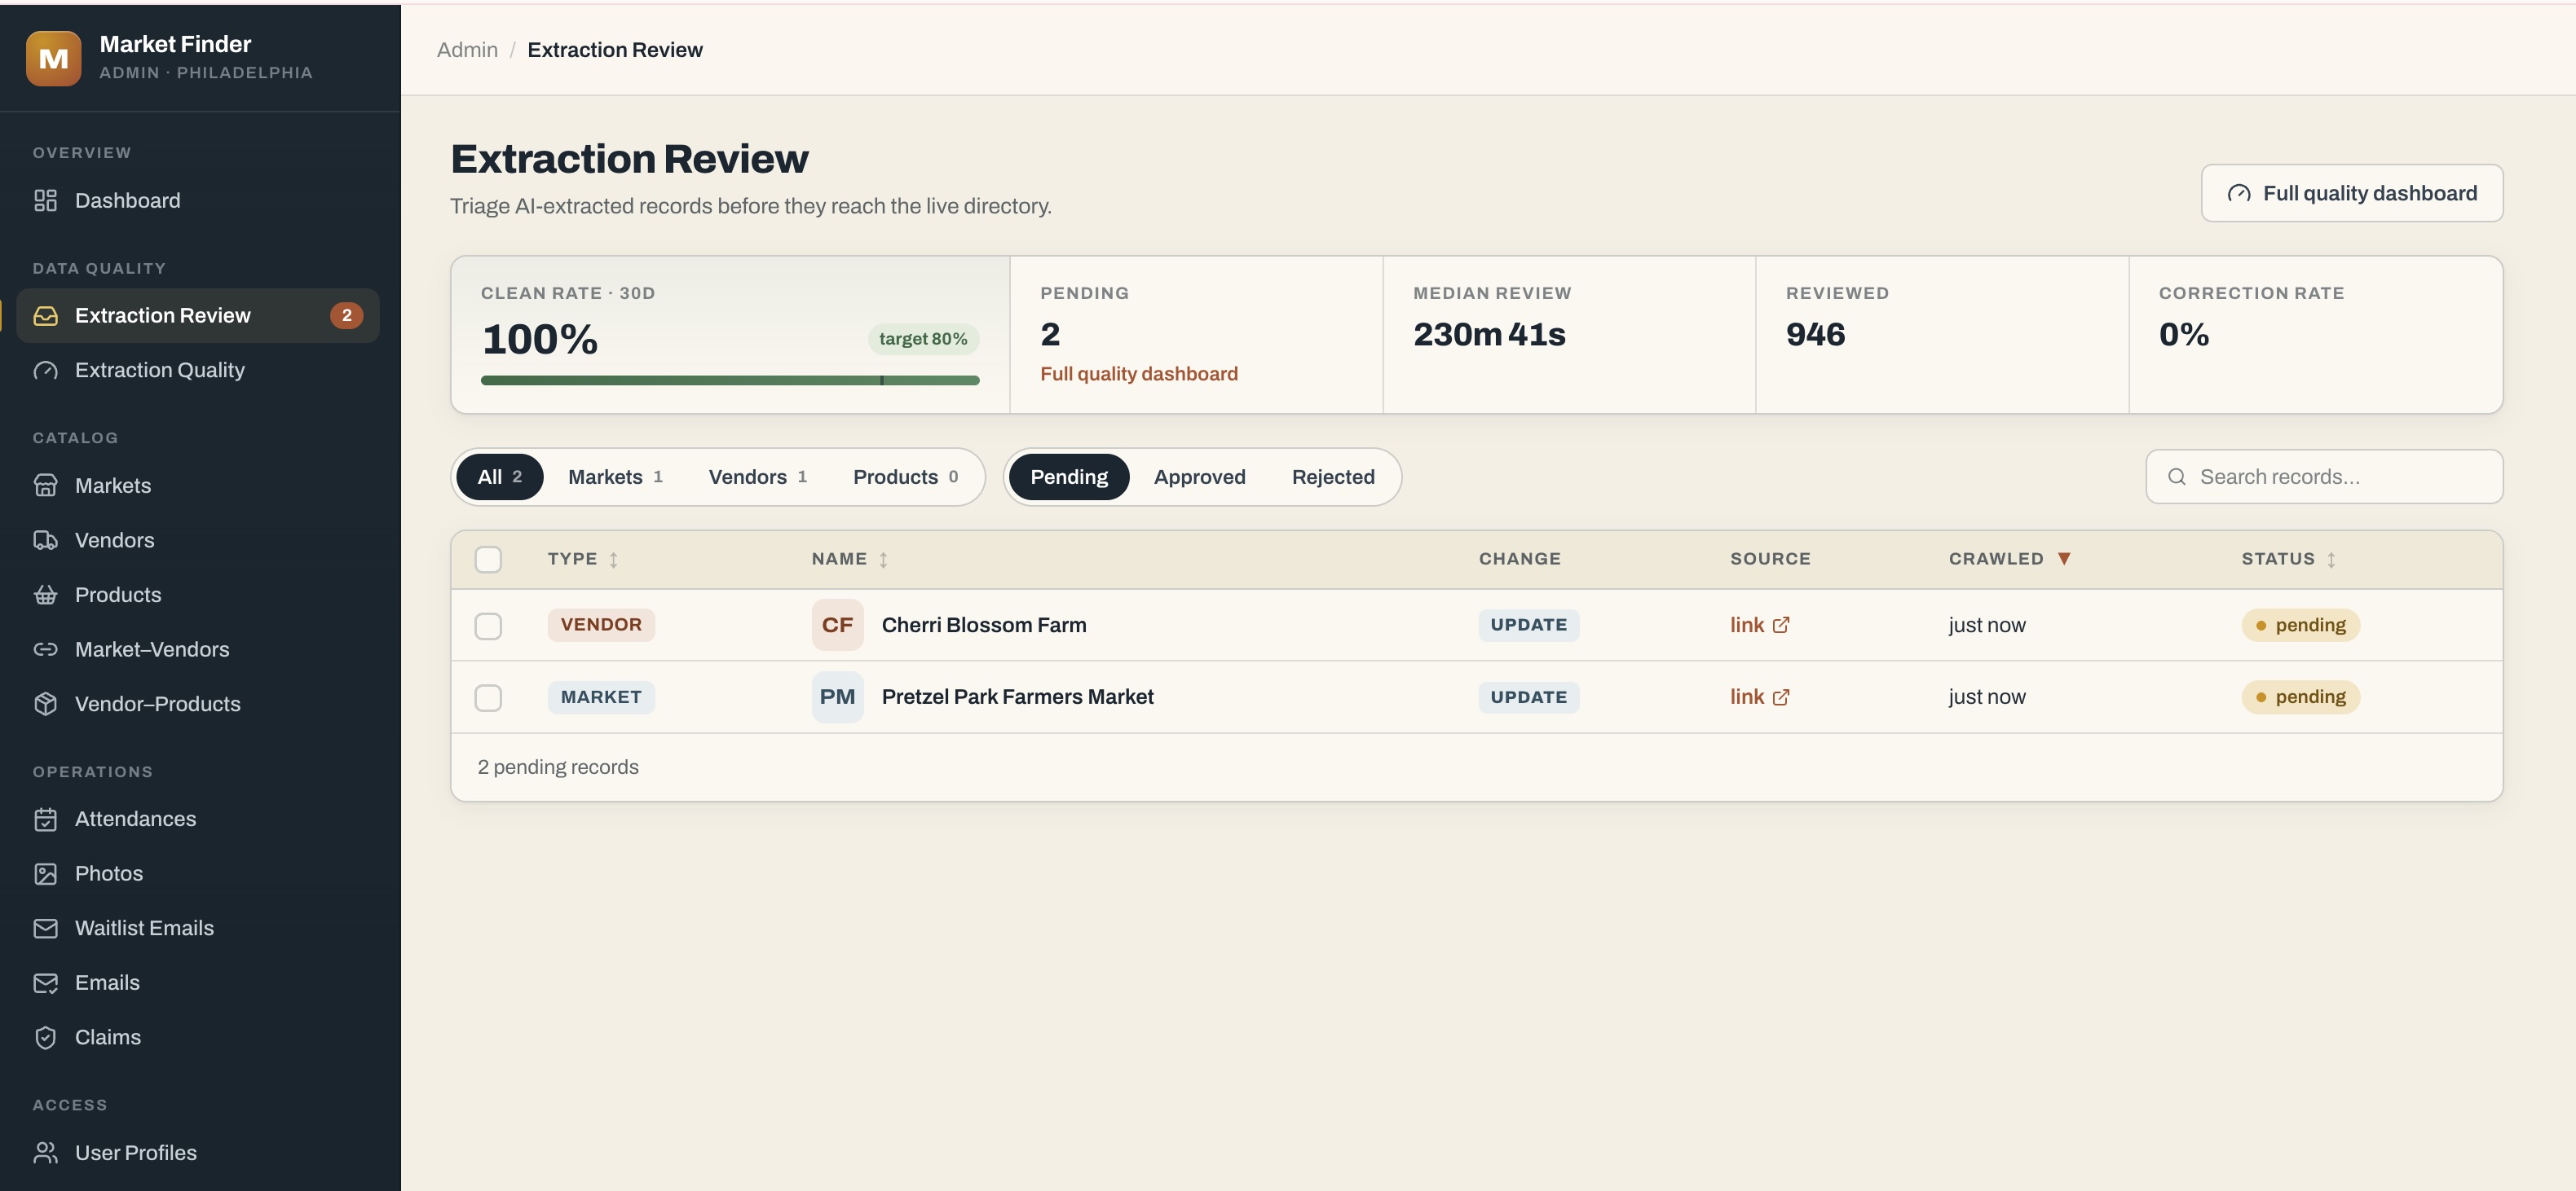The width and height of the screenshot is (2576, 1191).
Task: Click the Vendors truck icon
Action: point(45,541)
